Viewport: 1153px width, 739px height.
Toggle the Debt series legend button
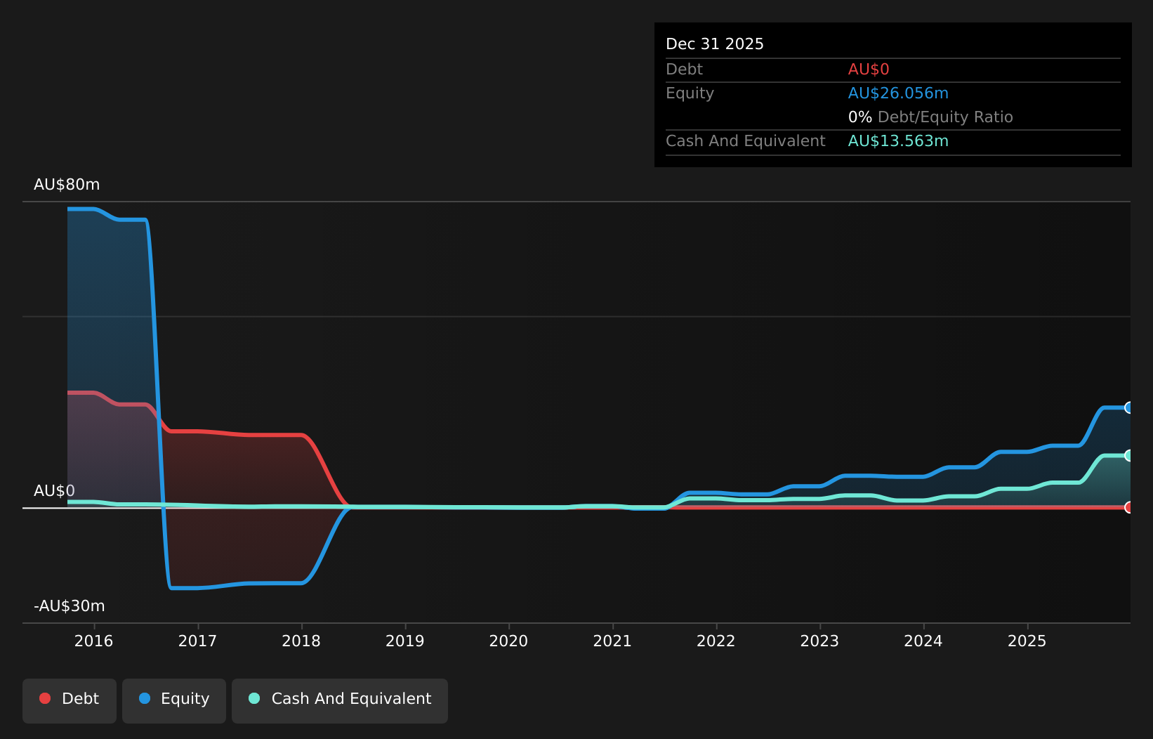pyautogui.click(x=70, y=700)
